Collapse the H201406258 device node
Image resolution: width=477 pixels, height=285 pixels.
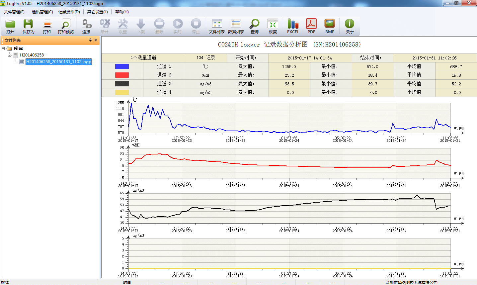pyautogui.click(x=10, y=55)
